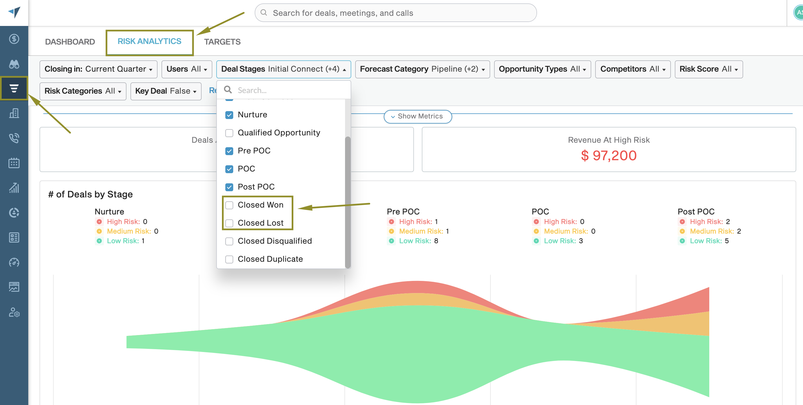Viewport: 803px width, 405px height.
Task: Open the Risk Categories filter dropdown
Action: point(83,91)
